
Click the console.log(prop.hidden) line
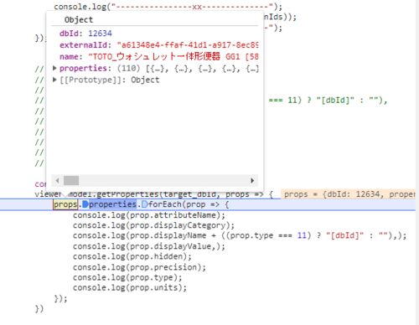tap(132, 256)
